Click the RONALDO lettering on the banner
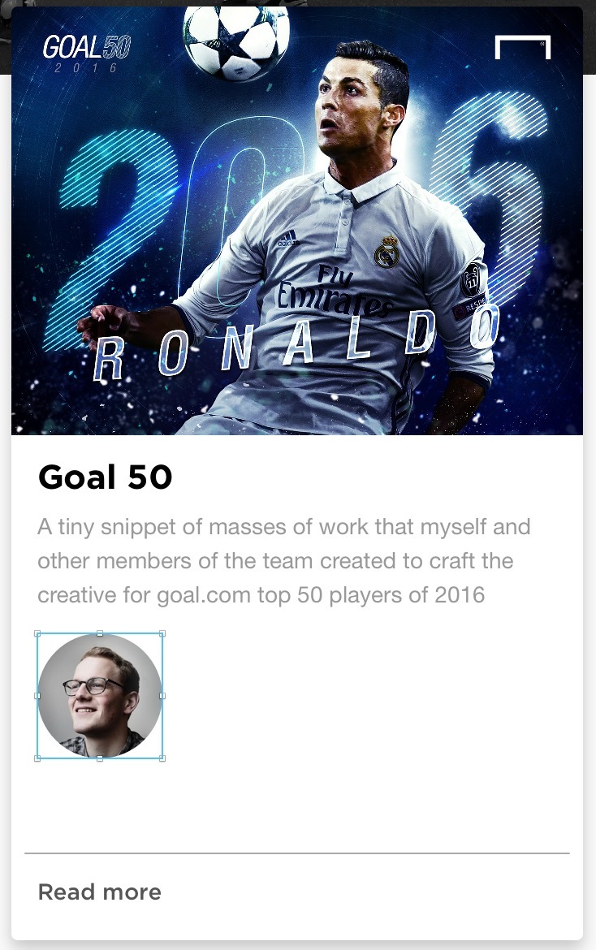 pyautogui.click(x=297, y=343)
